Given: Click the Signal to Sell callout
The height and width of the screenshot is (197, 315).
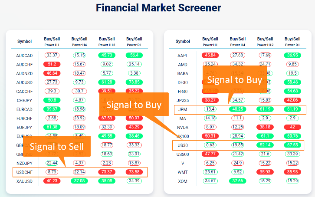Looking at the screenshot, I should click(x=57, y=147).
